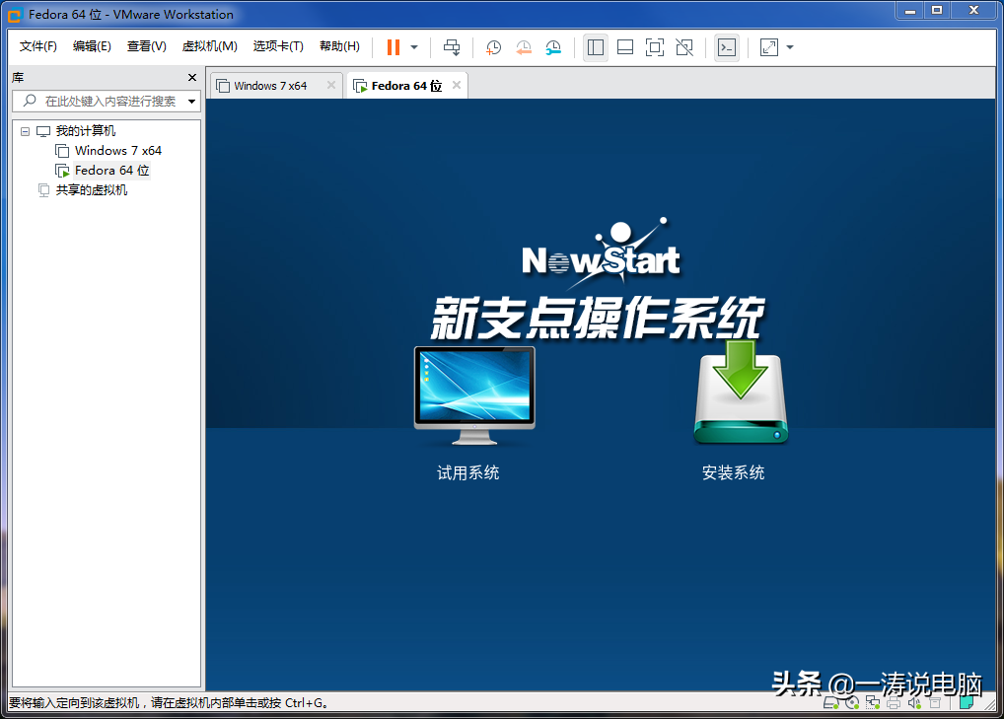Click the teal message log status icon
Screen dimensions: 1004x719
pyautogui.click(x=967, y=703)
